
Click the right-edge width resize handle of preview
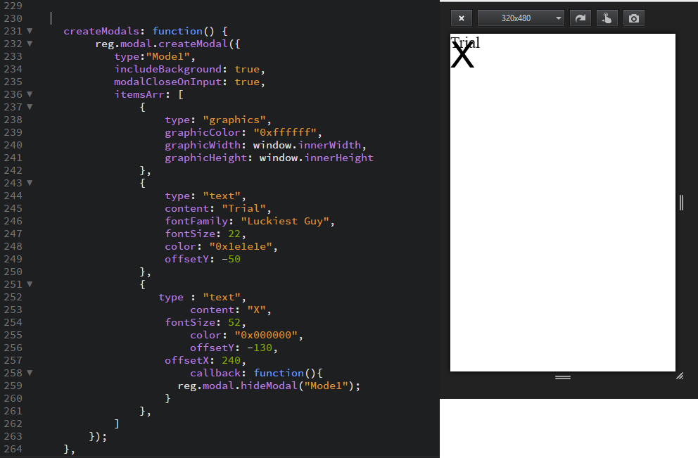pos(681,203)
